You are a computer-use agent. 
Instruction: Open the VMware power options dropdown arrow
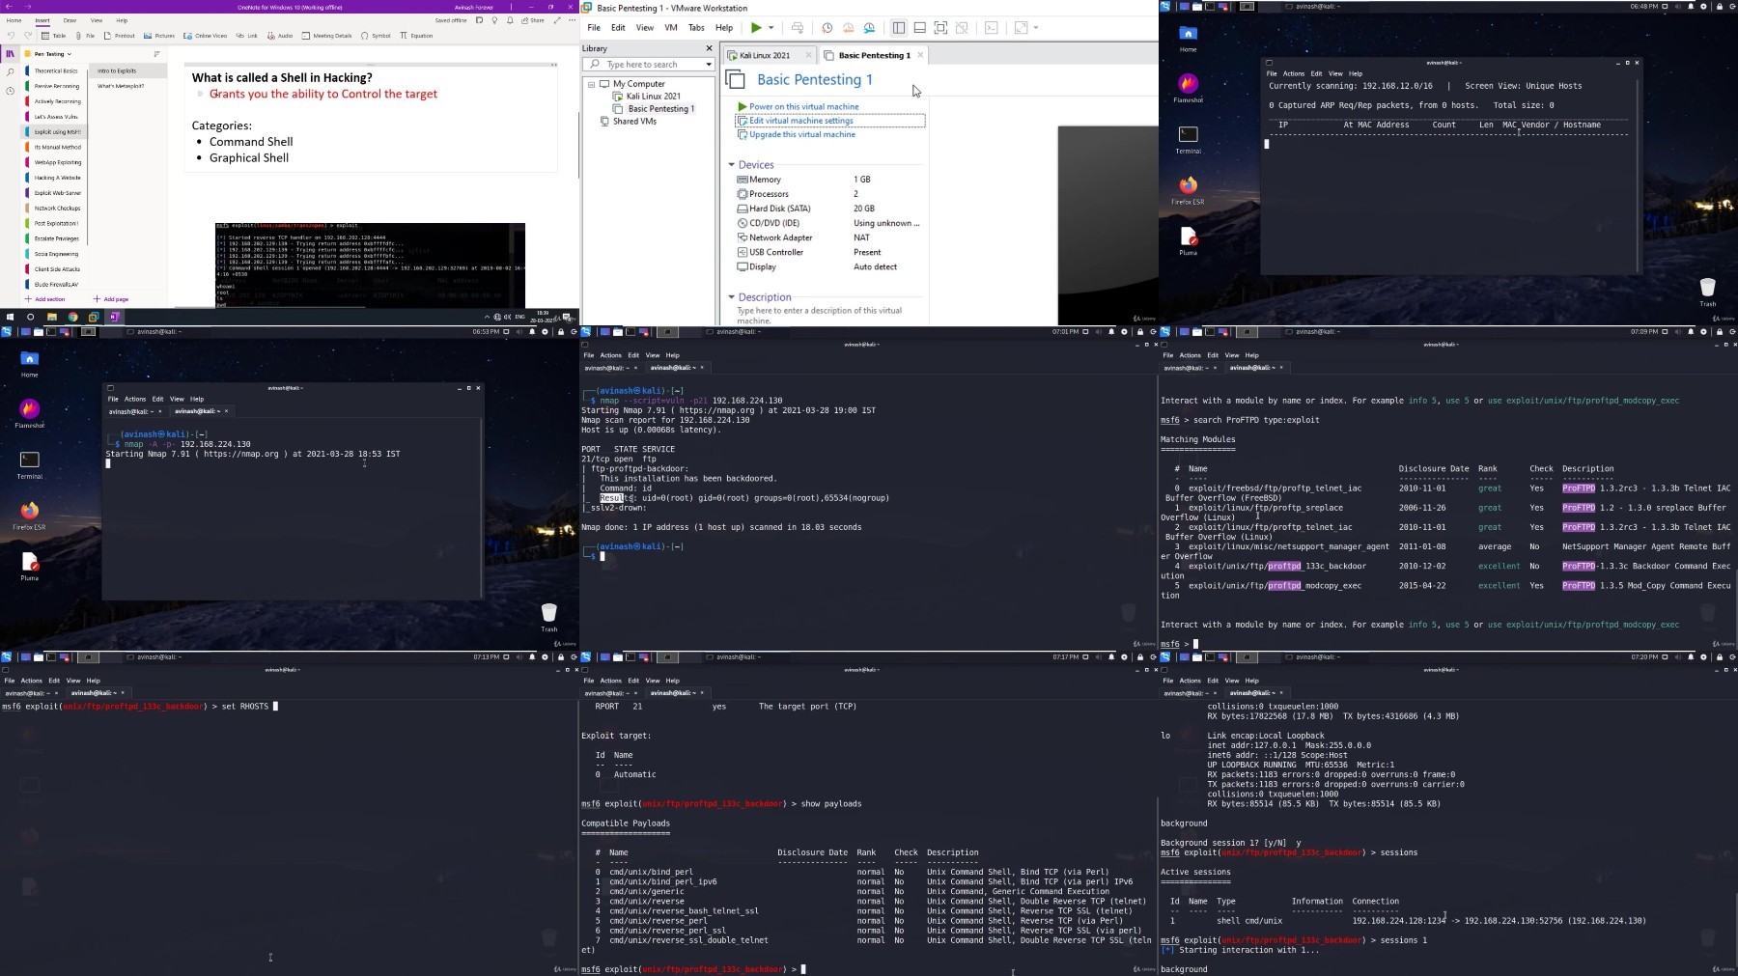pos(771,28)
